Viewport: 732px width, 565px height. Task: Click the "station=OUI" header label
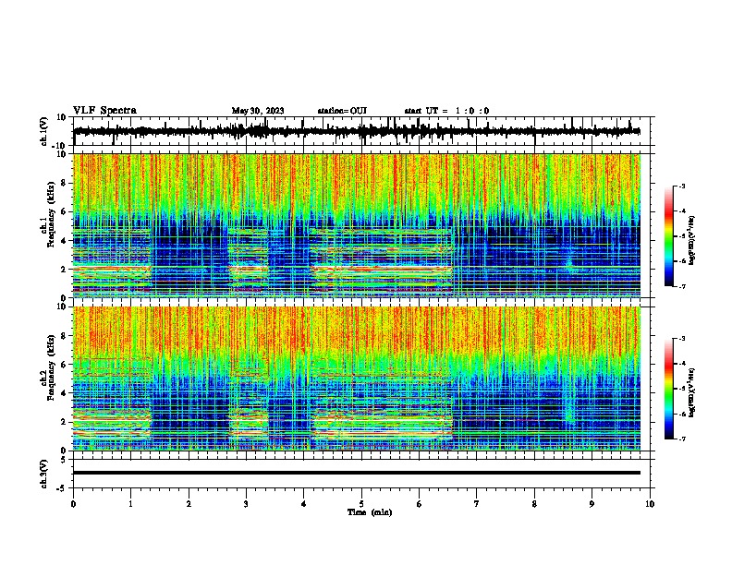click(x=342, y=111)
